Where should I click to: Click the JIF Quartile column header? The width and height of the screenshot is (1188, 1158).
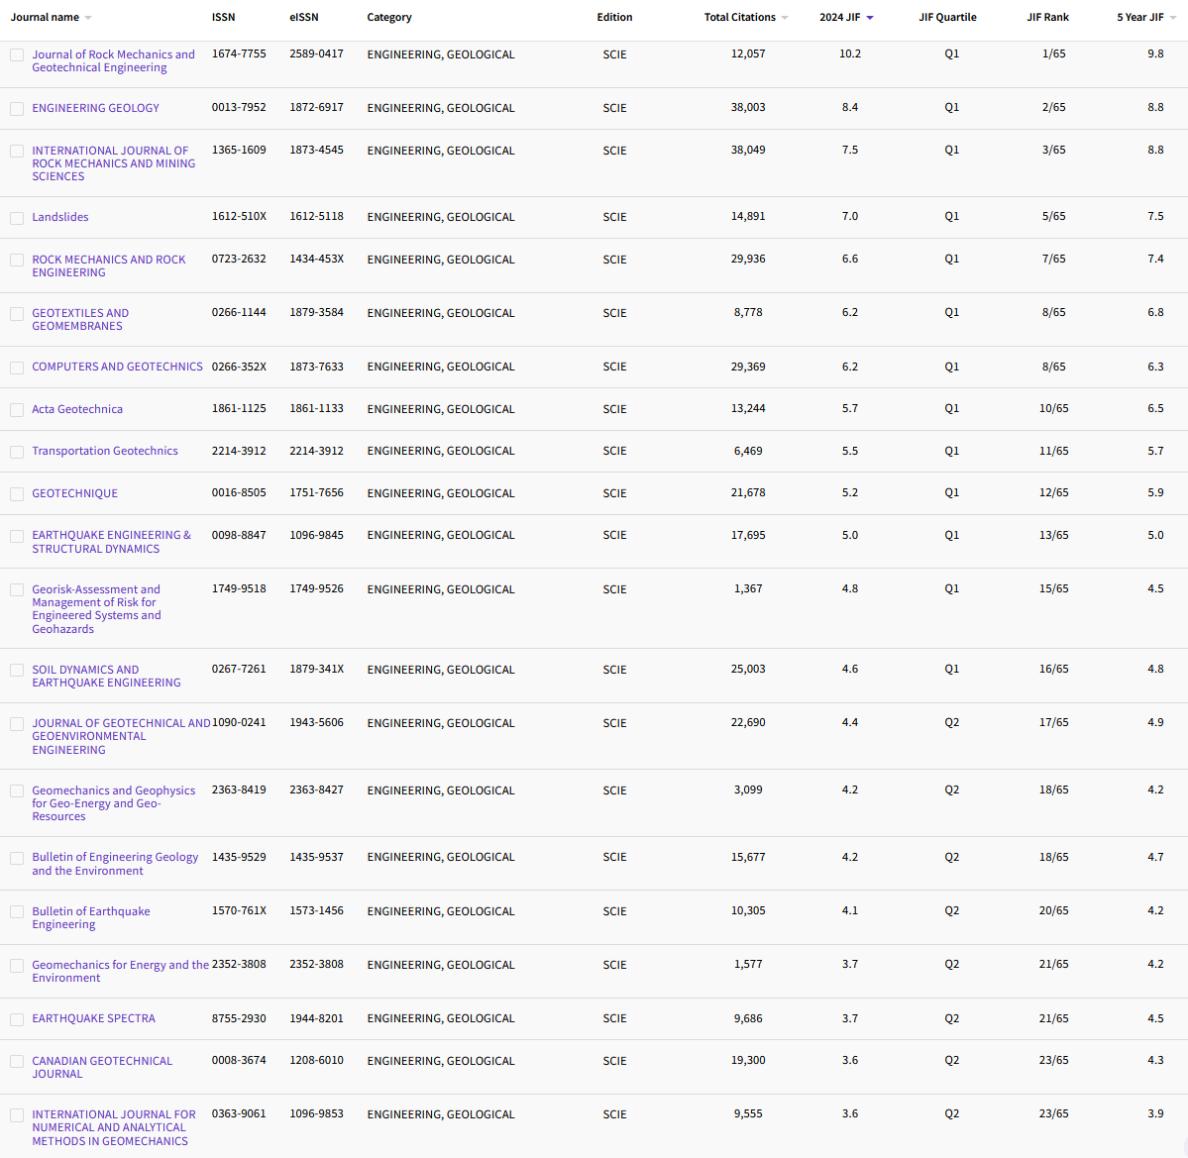click(x=948, y=17)
